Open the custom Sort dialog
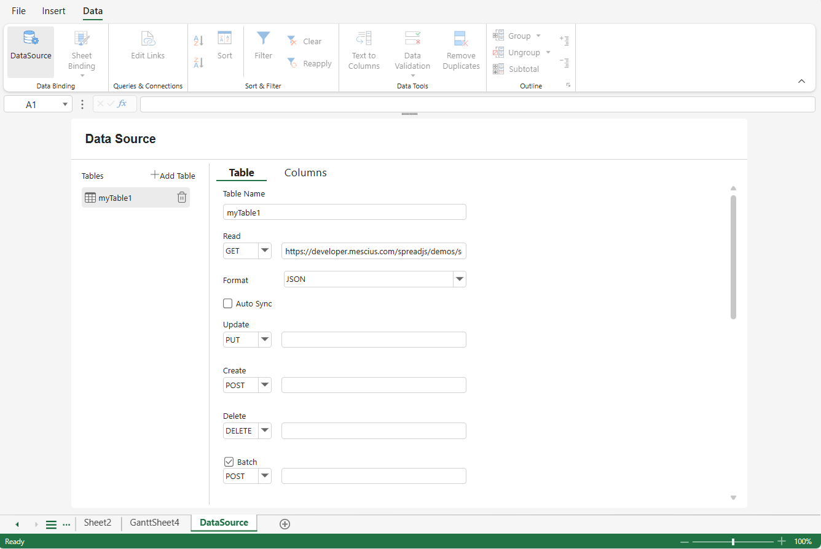Image resolution: width=821 pixels, height=549 pixels. [x=225, y=45]
